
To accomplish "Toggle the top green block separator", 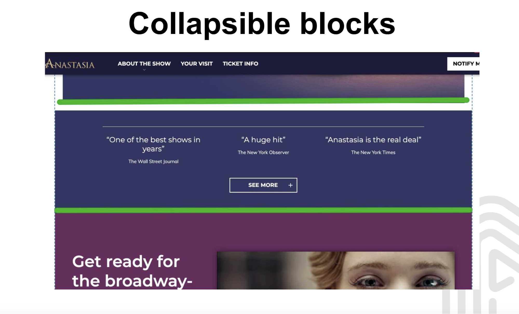I will coord(262,100).
